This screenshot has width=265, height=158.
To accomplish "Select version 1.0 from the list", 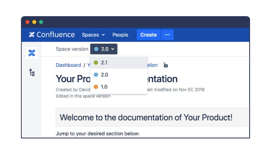I will pos(119,87).
